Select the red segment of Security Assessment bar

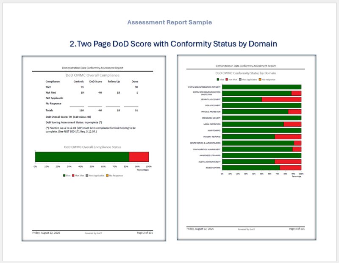coord(281,100)
